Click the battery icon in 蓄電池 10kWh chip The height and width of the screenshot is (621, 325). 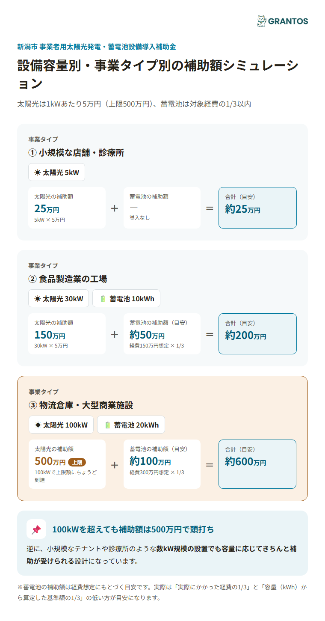tap(103, 299)
